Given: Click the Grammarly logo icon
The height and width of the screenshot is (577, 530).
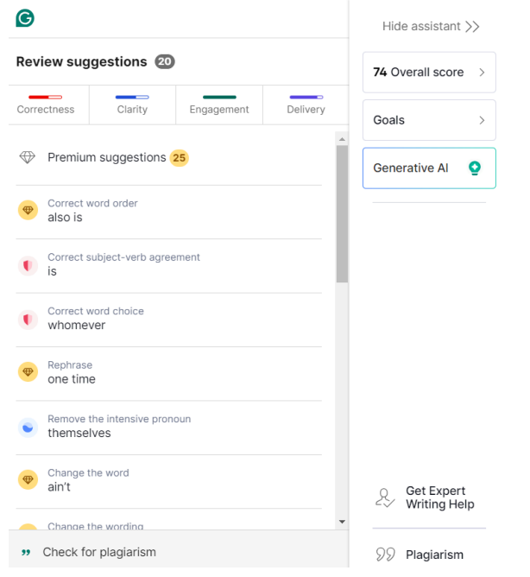Looking at the screenshot, I should pyautogui.click(x=25, y=18).
